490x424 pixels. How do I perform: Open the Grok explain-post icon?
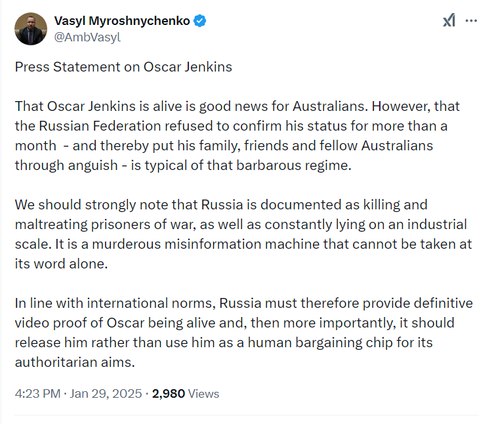pyautogui.click(x=449, y=20)
